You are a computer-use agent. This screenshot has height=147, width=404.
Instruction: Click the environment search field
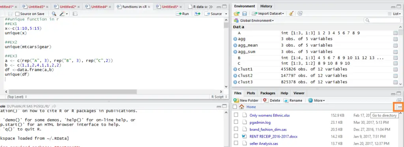(x=381, y=20)
